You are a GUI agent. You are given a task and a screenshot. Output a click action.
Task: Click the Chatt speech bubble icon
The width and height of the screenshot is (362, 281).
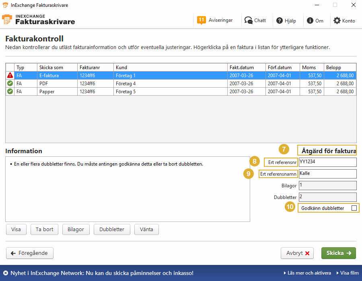(x=249, y=21)
